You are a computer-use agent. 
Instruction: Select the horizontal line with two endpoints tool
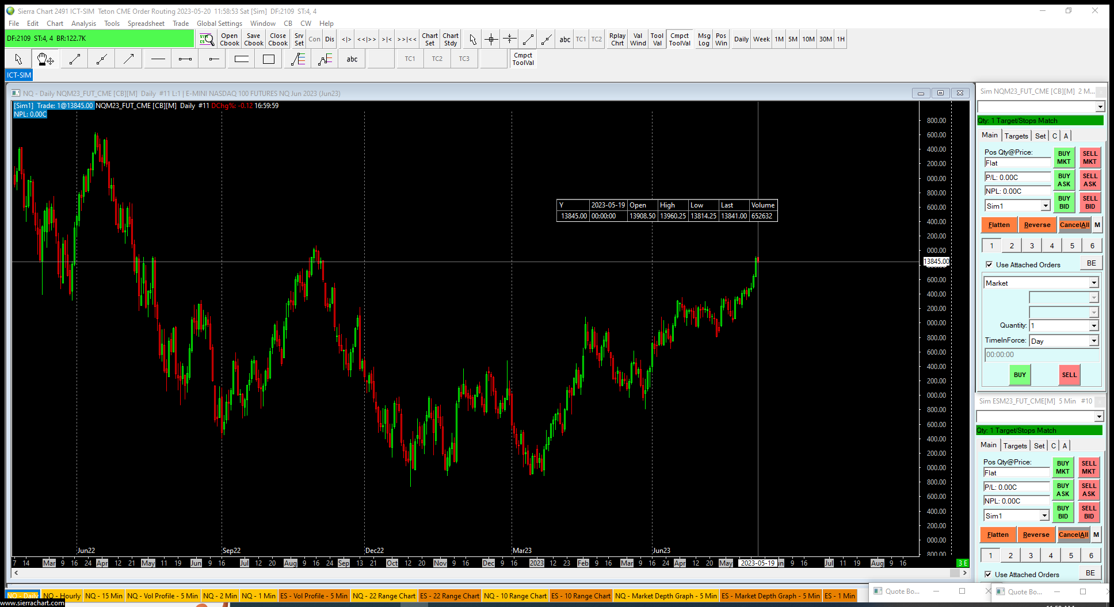pyautogui.click(x=185, y=59)
